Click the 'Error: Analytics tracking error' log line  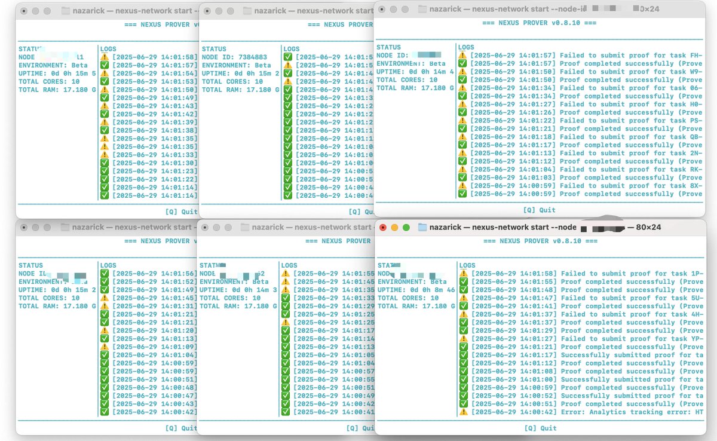587,412
